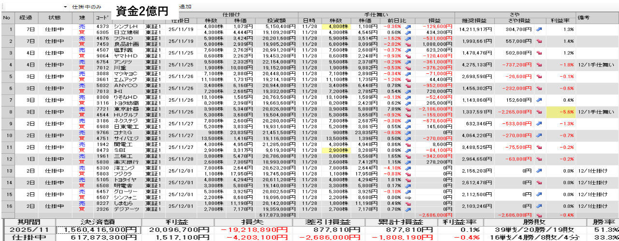Click the dropdown arrow left of 仕掛中のみ
Viewport: 619px width, 241px height.
[x=65, y=7]
